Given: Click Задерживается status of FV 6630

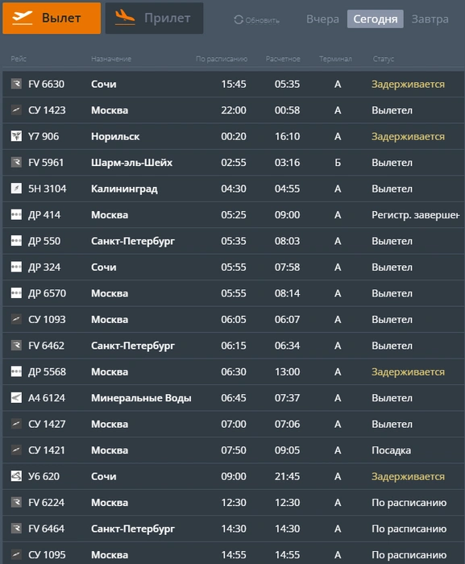Looking at the screenshot, I should 408,84.
